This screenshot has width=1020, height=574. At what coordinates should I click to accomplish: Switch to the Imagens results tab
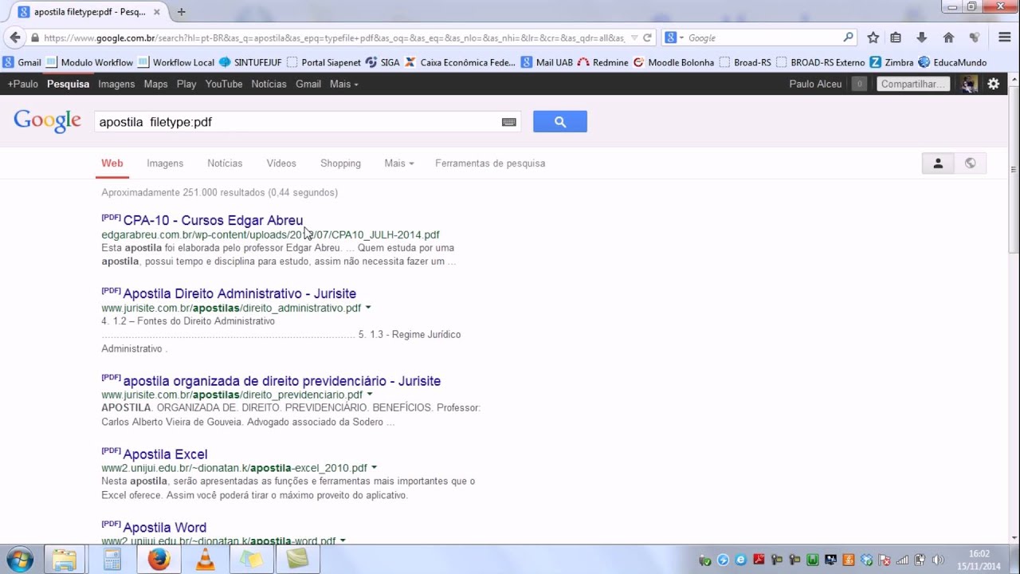pyautogui.click(x=165, y=163)
